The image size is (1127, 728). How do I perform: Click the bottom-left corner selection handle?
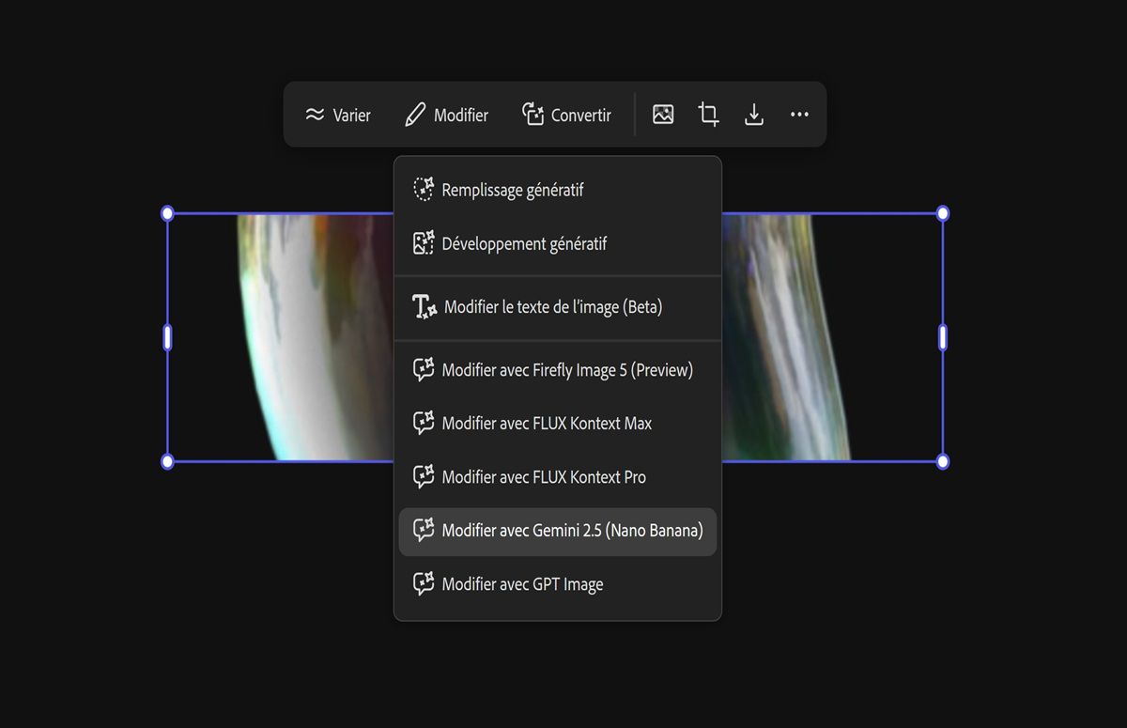[x=167, y=461]
